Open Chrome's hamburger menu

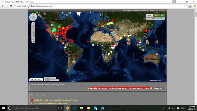[195, 6]
